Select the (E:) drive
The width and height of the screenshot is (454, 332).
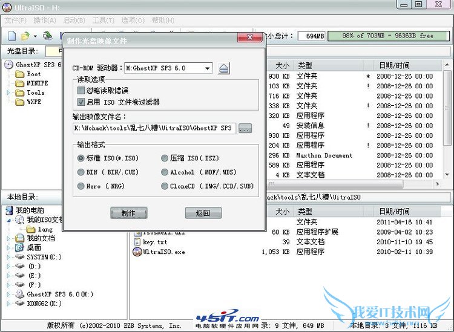tap(28, 275)
